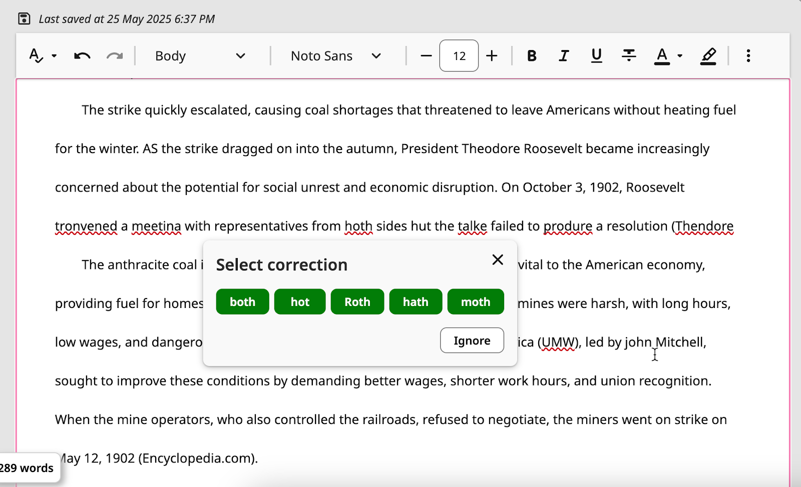Select the highlighter pen tool
This screenshot has width=801, height=487.
[708, 55]
